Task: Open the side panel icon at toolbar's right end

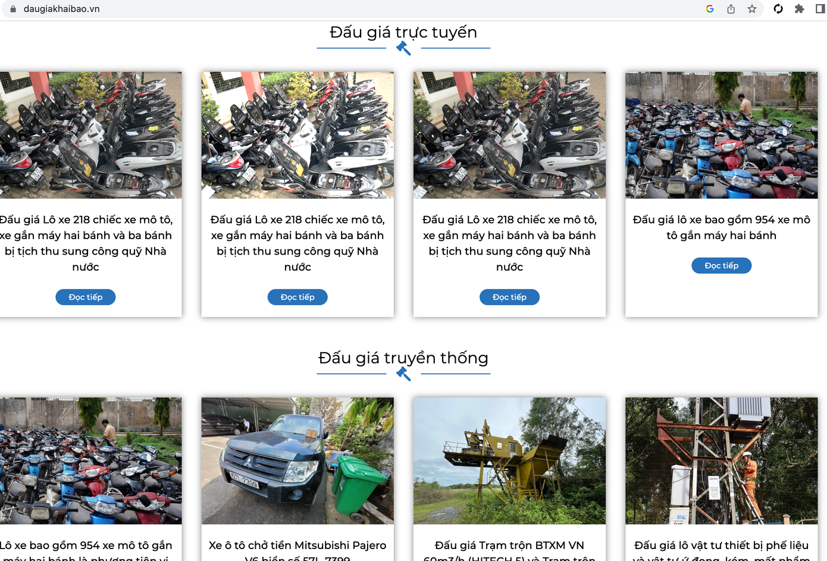Action: point(819,9)
